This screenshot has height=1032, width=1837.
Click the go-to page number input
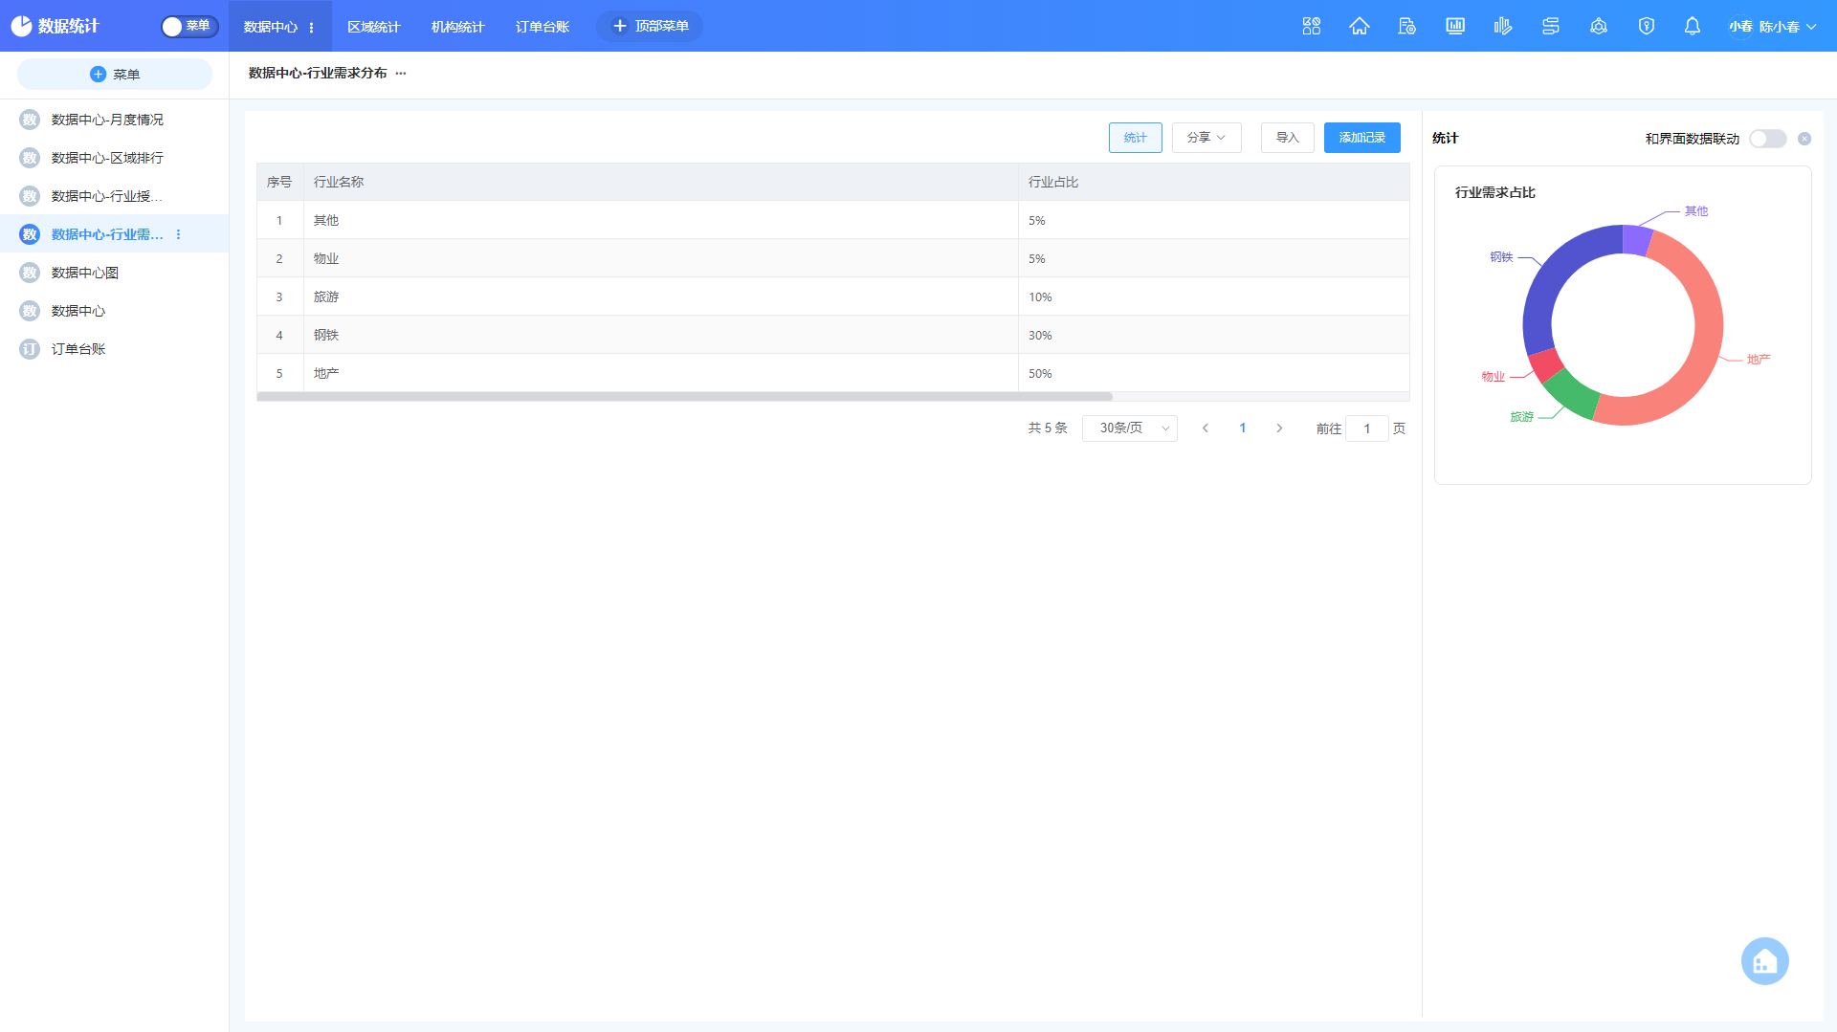tap(1366, 428)
